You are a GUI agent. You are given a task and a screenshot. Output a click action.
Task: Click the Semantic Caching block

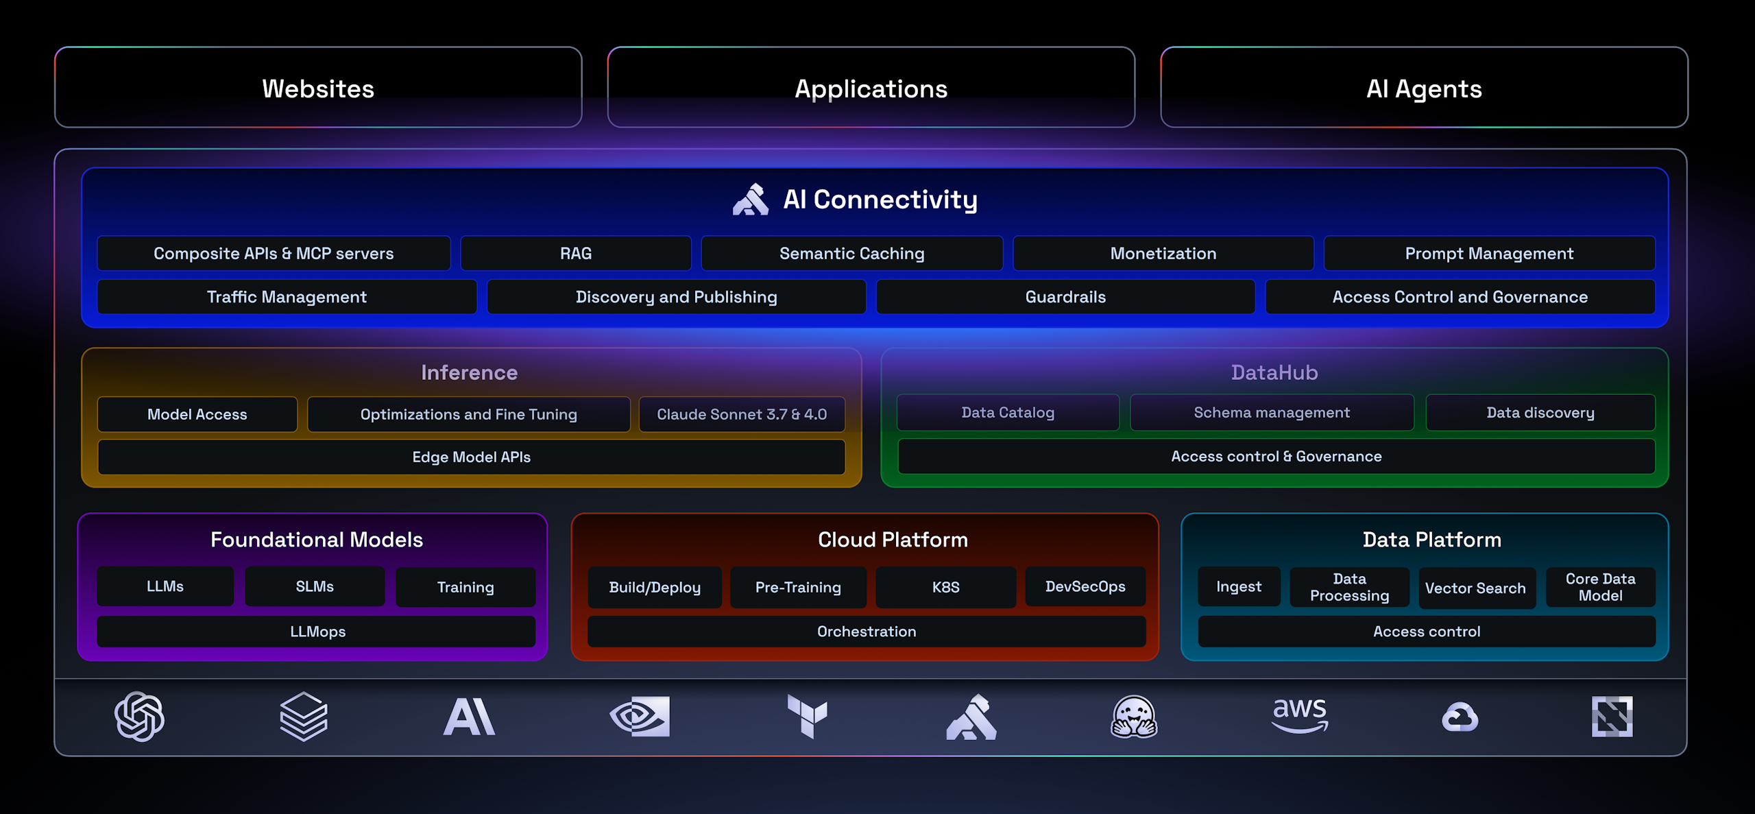click(x=851, y=254)
